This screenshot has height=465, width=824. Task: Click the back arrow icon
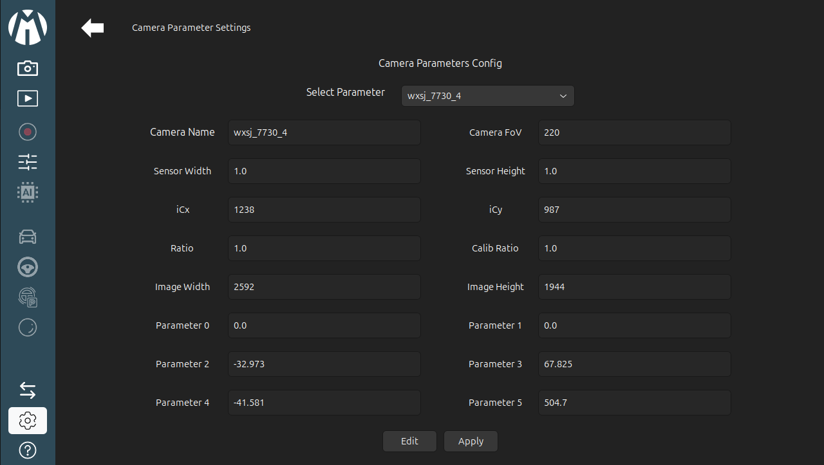pos(93,28)
